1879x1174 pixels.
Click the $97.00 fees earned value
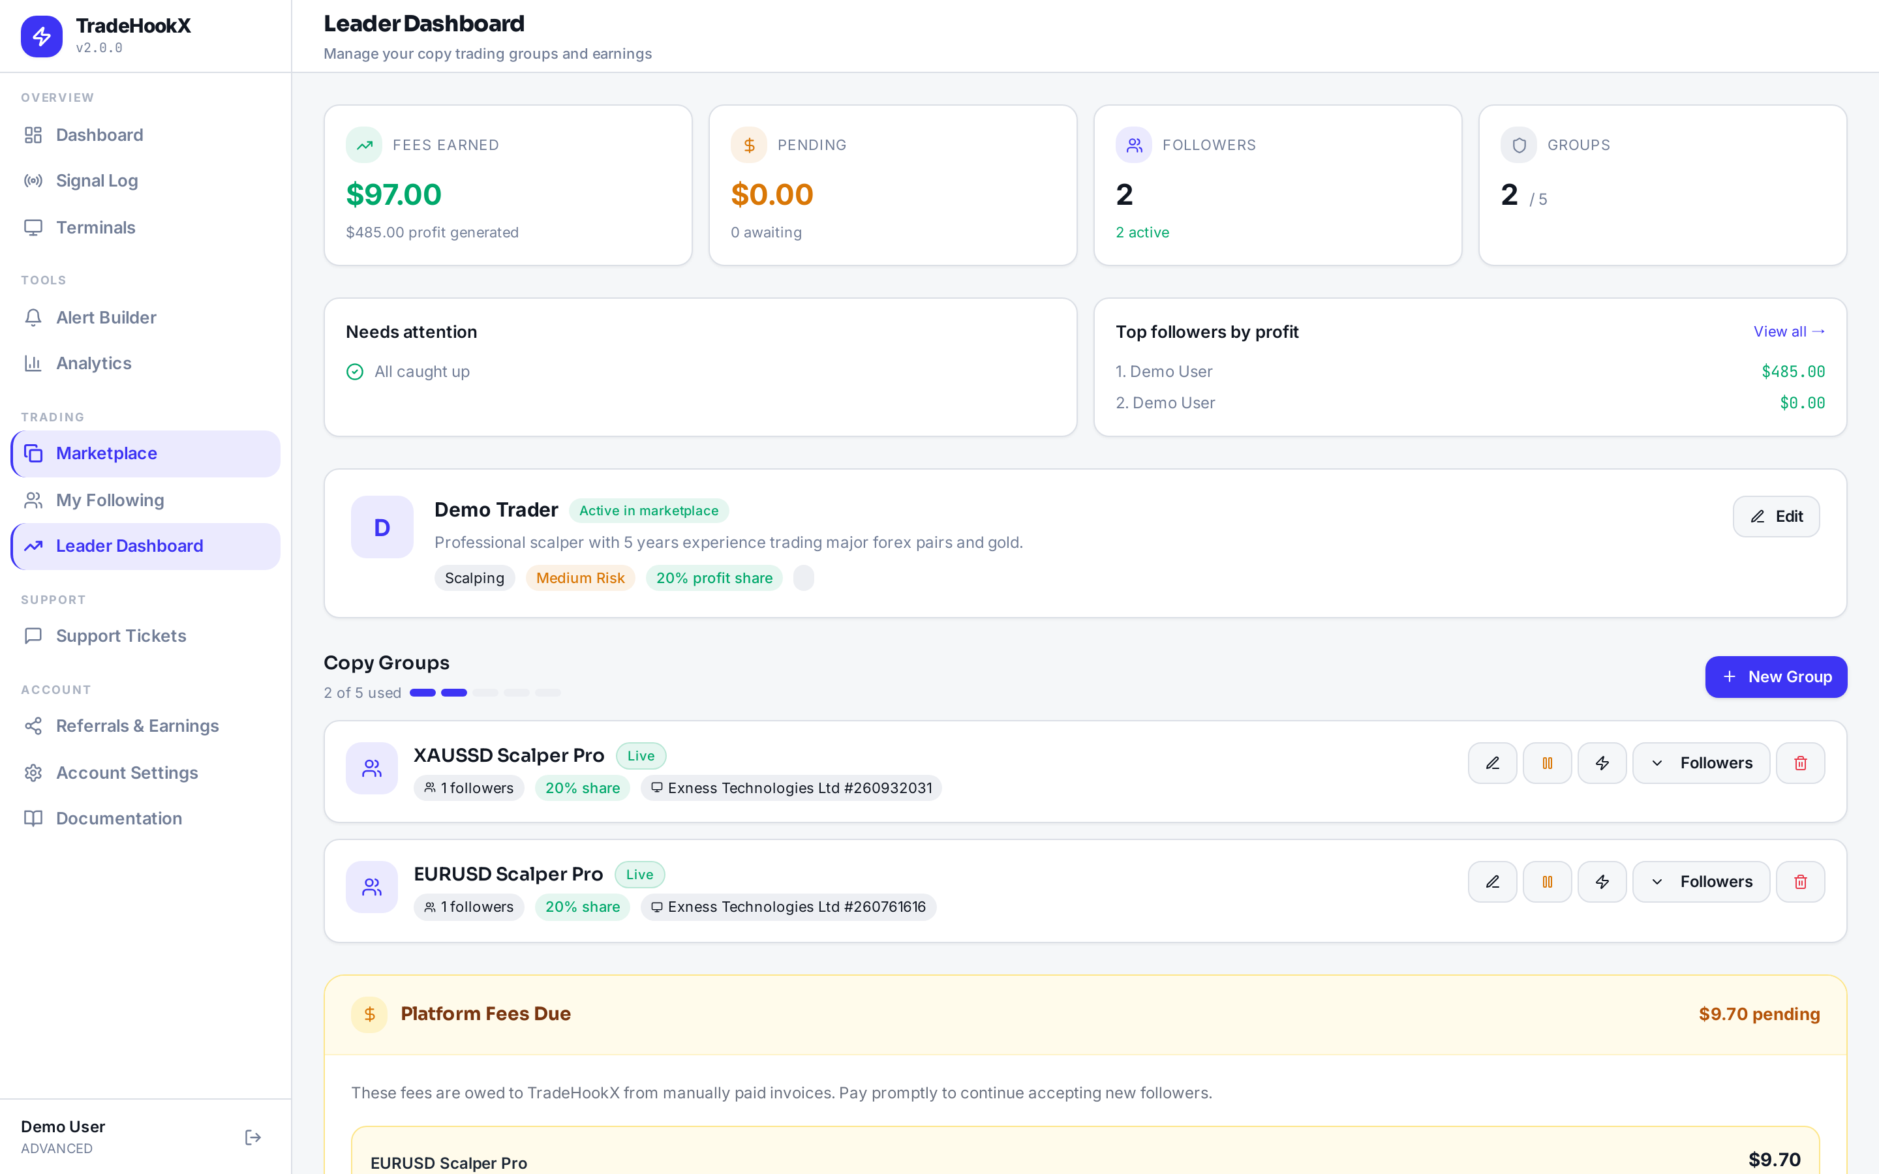pyautogui.click(x=393, y=194)
